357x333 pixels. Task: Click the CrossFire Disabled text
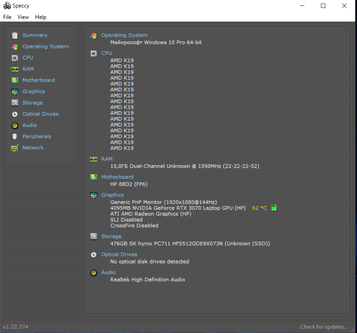click(134, 226)
